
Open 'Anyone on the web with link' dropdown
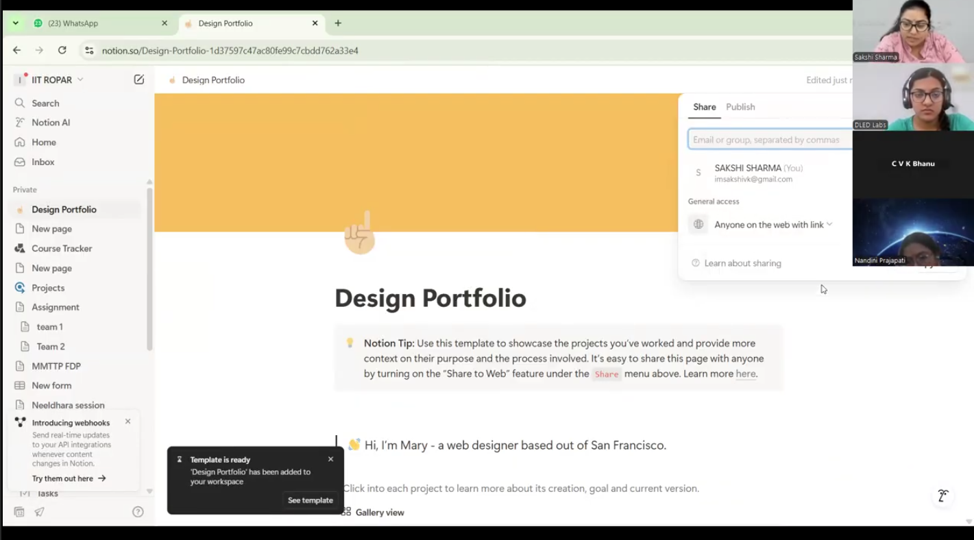click(x=772, y=225)
